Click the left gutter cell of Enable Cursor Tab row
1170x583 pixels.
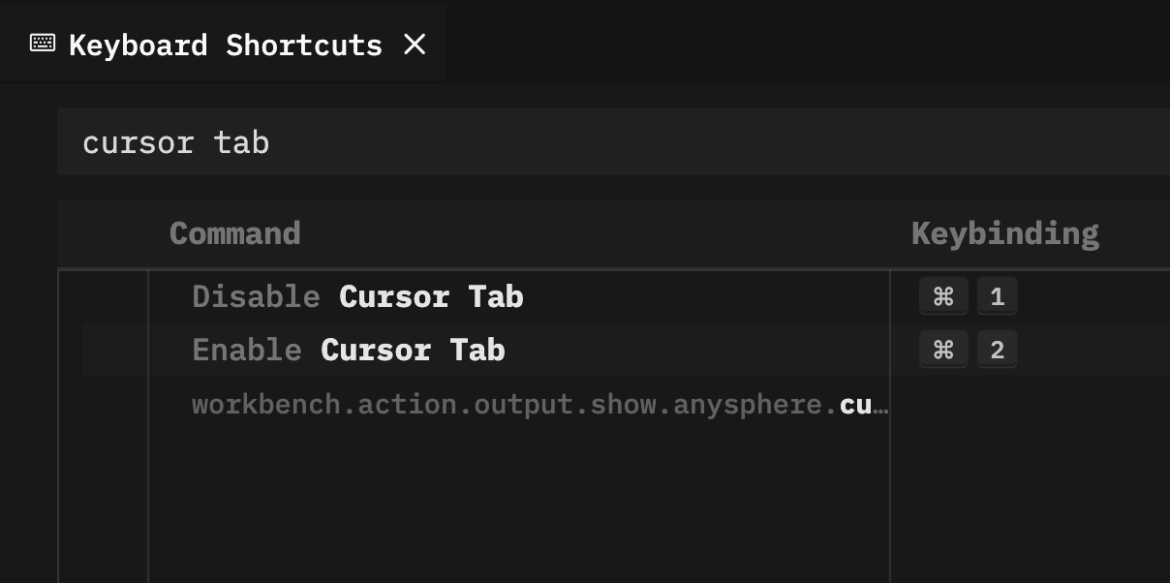pos(114,350)
